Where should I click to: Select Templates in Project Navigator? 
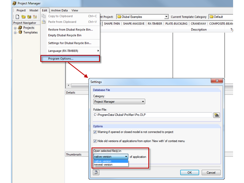(30, 32)
